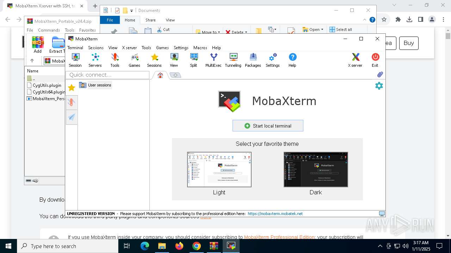Open the Help toolbar icon

292,60
